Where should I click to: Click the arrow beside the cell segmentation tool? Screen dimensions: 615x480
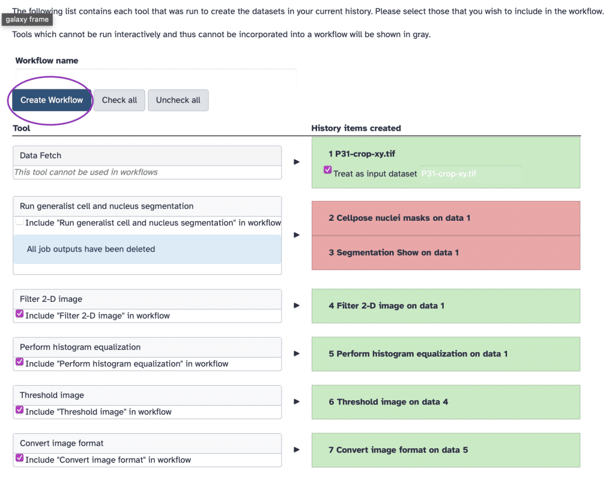click(x=296, y=235)
